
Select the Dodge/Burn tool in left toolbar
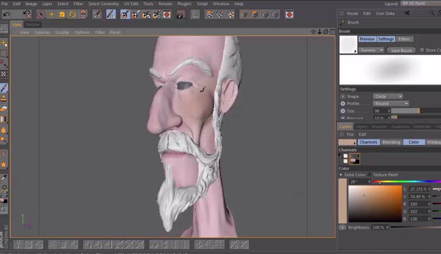point(4,140)
